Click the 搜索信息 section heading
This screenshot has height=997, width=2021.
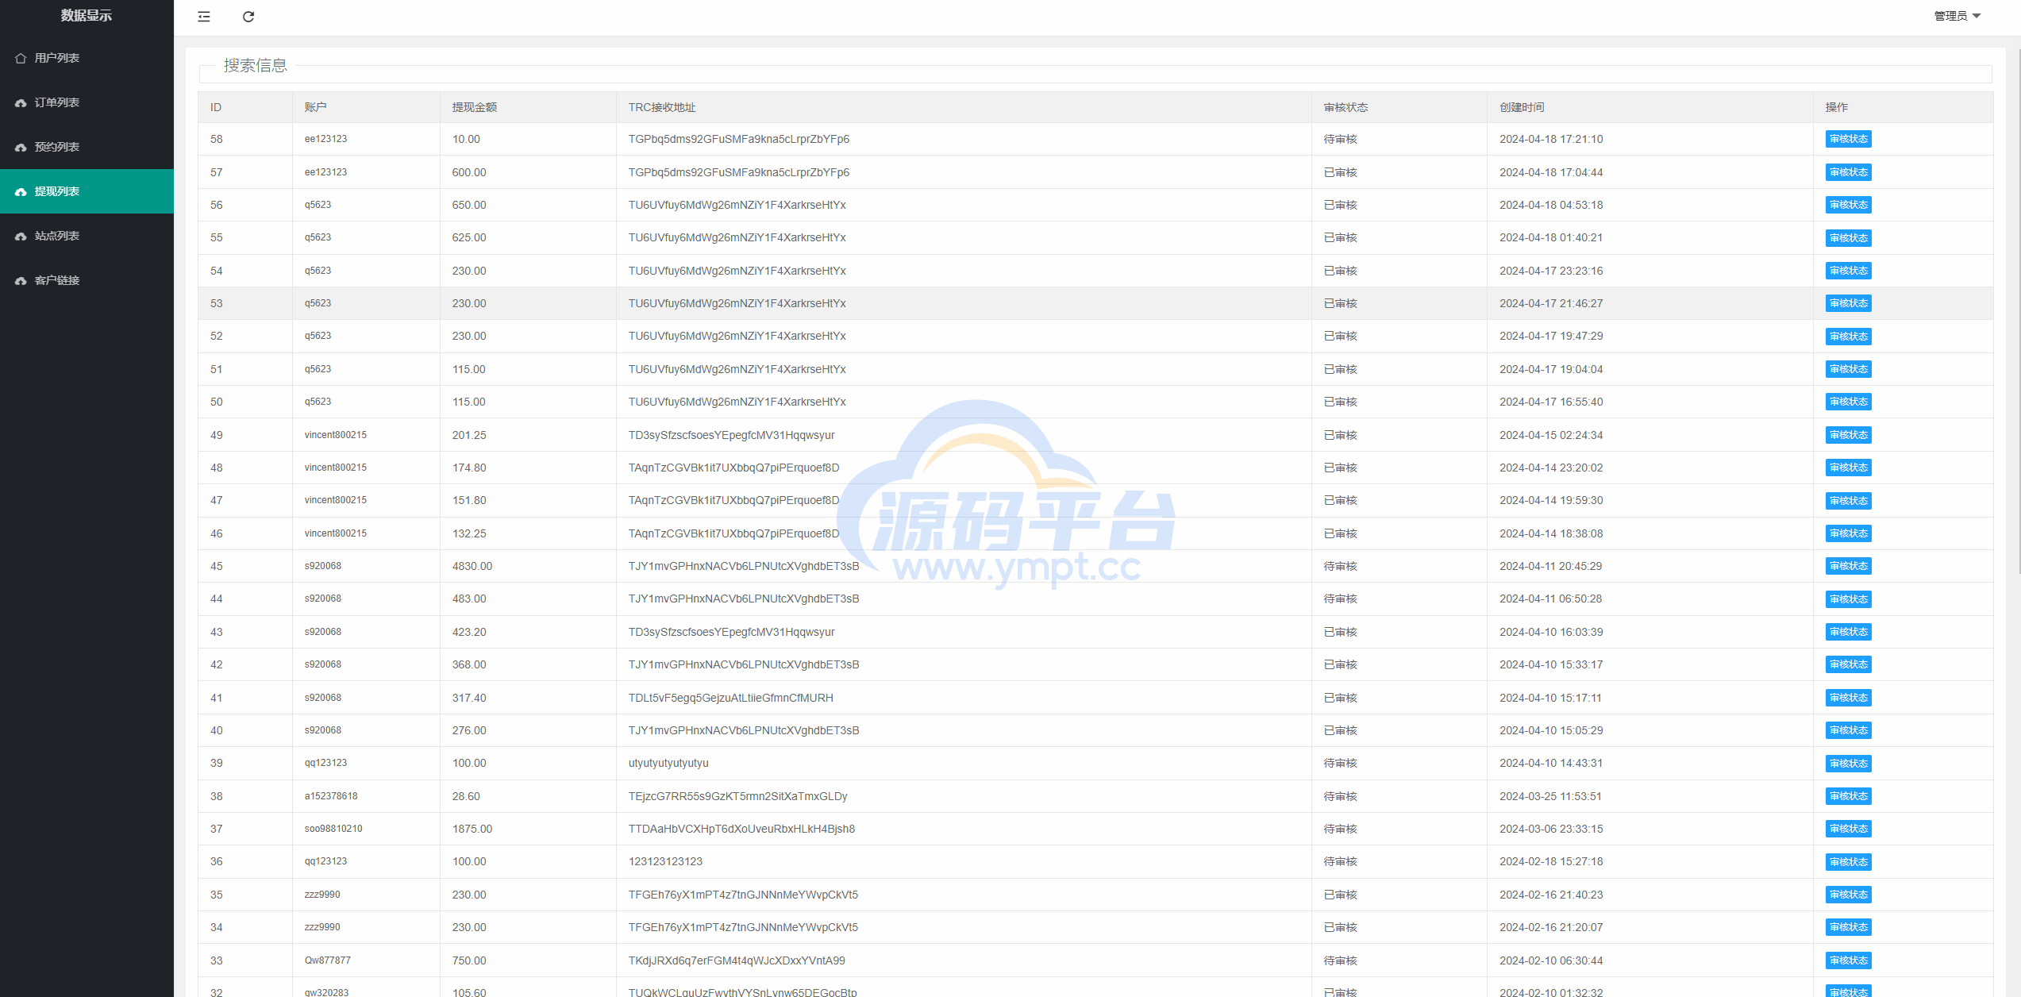(256, 65)
